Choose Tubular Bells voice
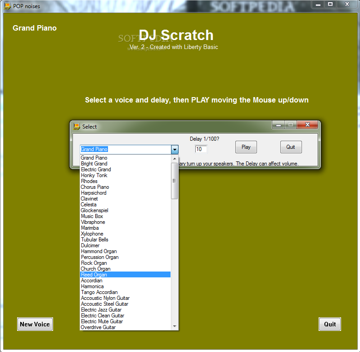Viewport: 360px width, 352px height. 126,240
